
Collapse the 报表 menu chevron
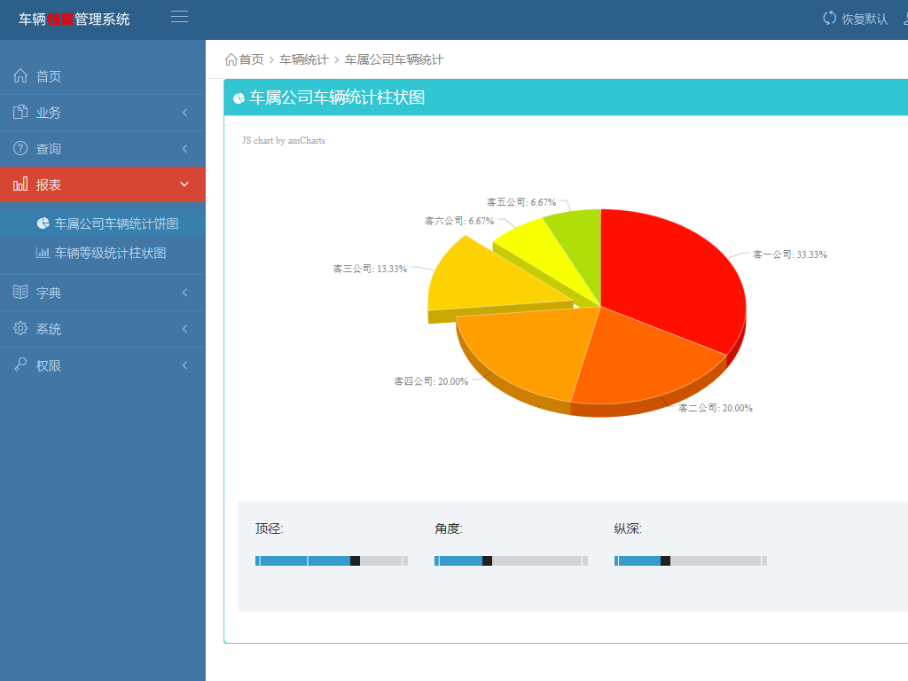coord(184,184)
